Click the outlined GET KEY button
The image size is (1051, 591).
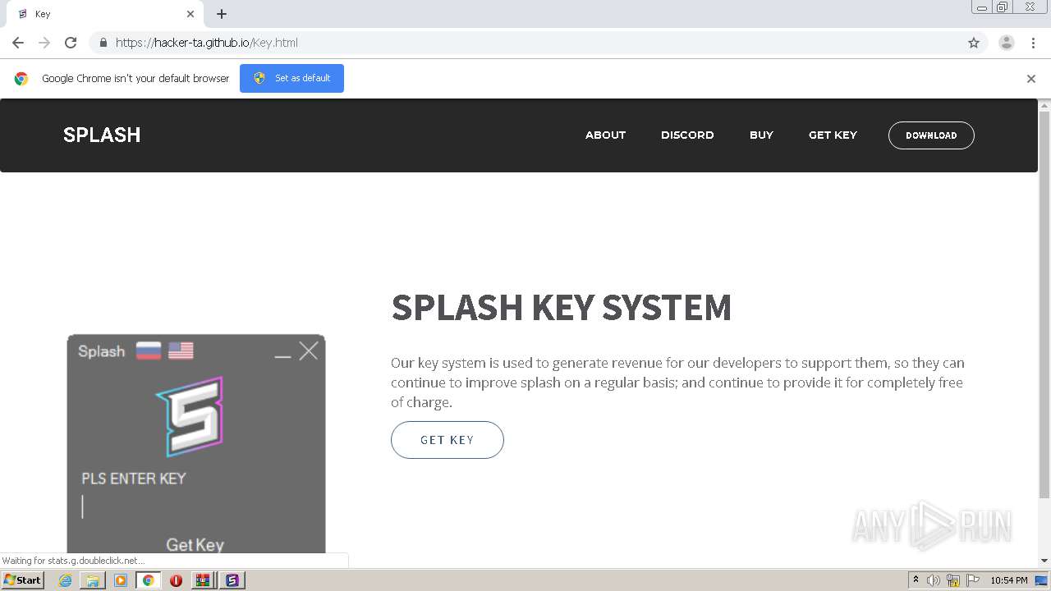coord(447,440)
